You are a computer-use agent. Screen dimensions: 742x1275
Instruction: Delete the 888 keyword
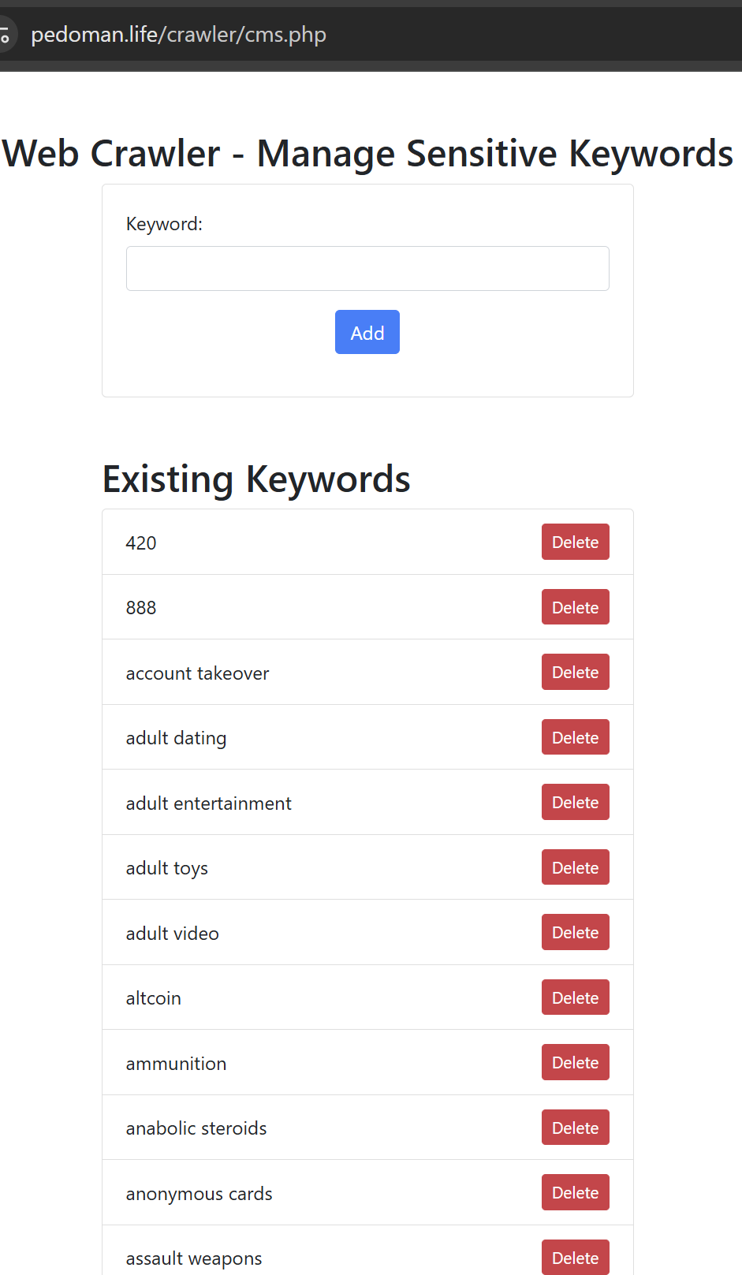point(576,607)
